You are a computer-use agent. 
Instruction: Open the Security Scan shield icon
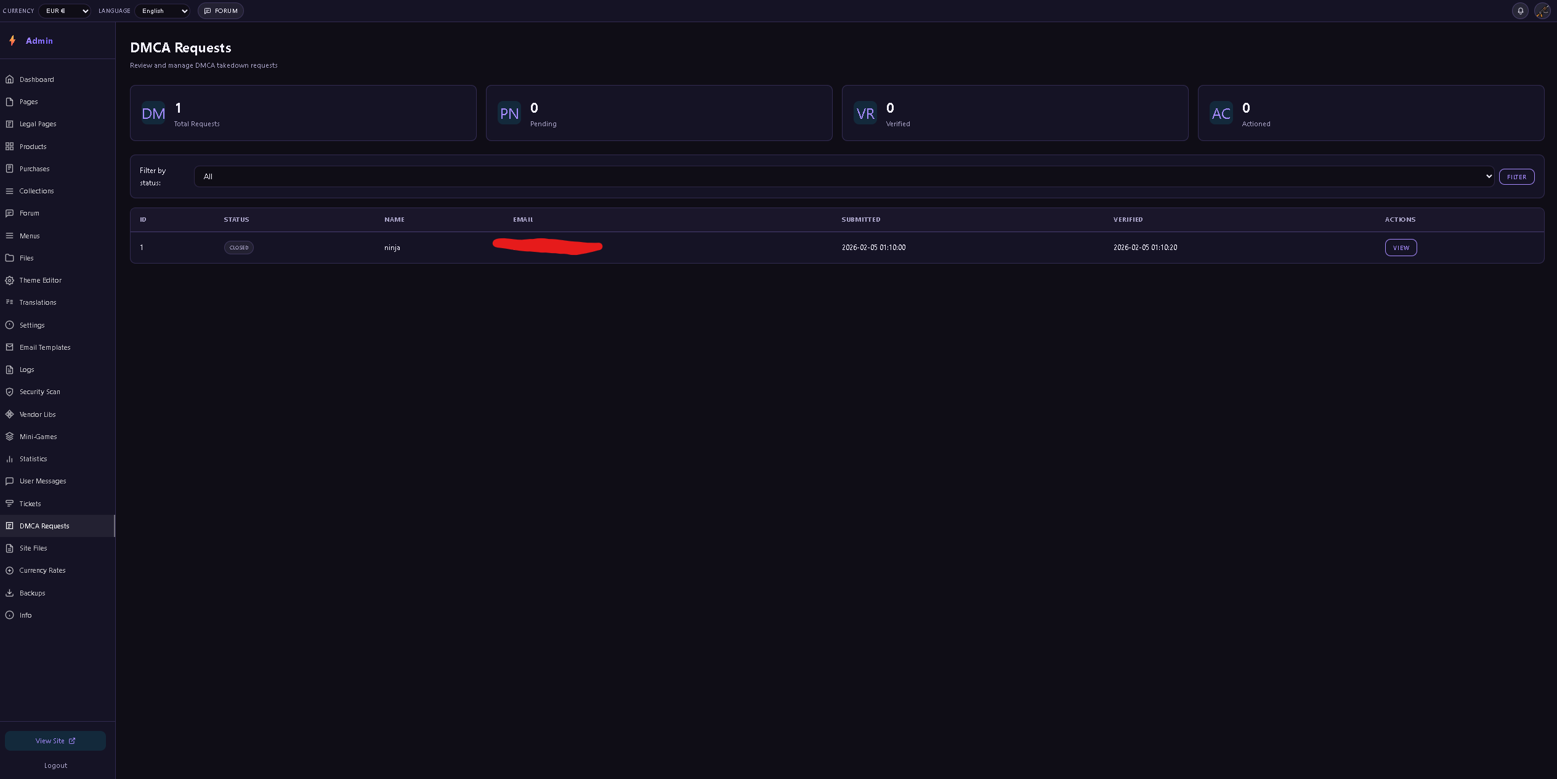10,392
